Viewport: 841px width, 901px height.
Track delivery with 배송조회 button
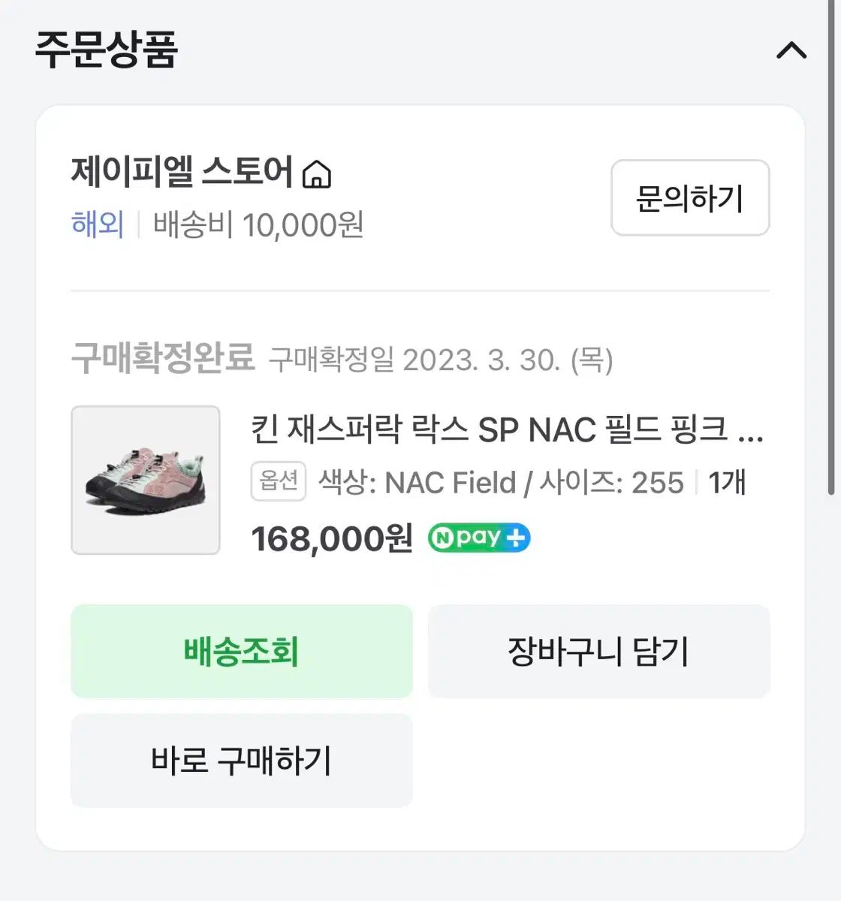pyautogui.click(x=242, y=652)
